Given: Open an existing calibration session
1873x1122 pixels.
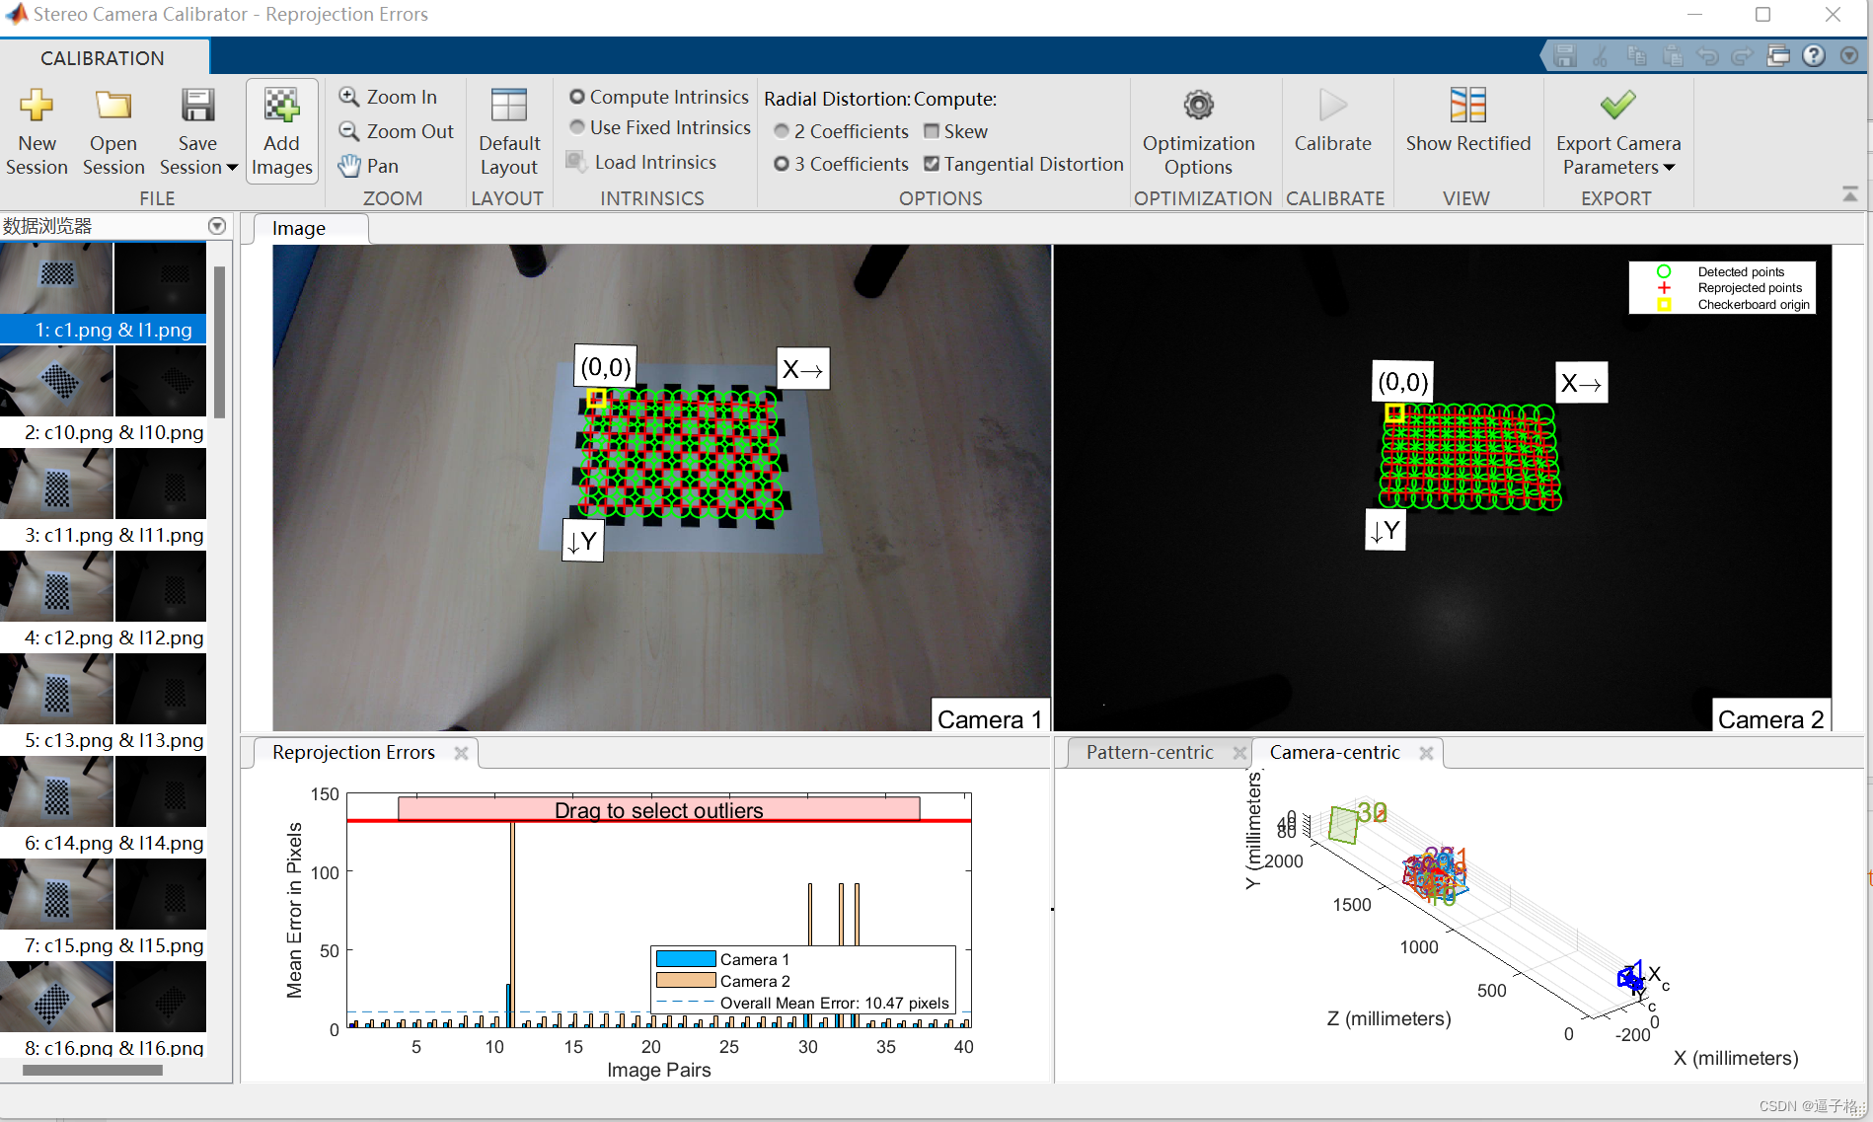Looking at the screenshot, I should [113, 131].
